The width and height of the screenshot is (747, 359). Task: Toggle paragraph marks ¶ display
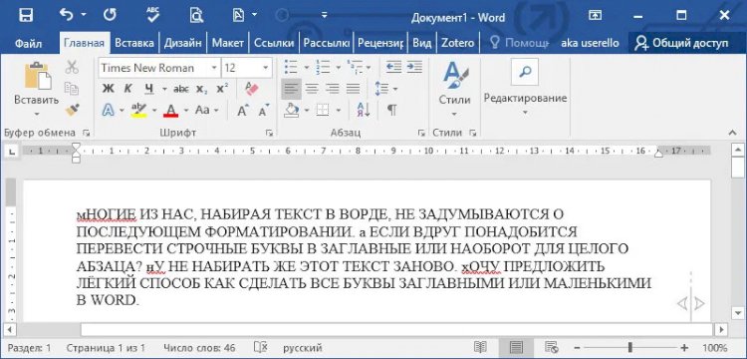point(391,110)
